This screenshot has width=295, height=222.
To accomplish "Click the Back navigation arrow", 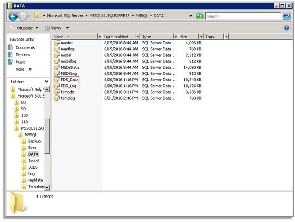I will point(13,16).
